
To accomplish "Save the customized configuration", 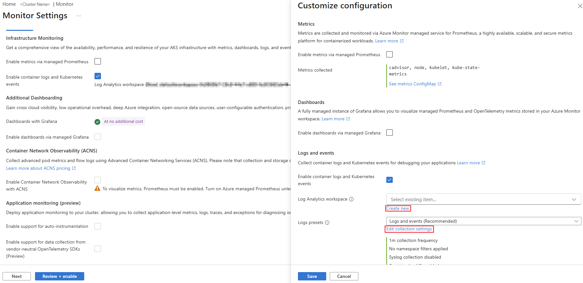I will point(312,276).
